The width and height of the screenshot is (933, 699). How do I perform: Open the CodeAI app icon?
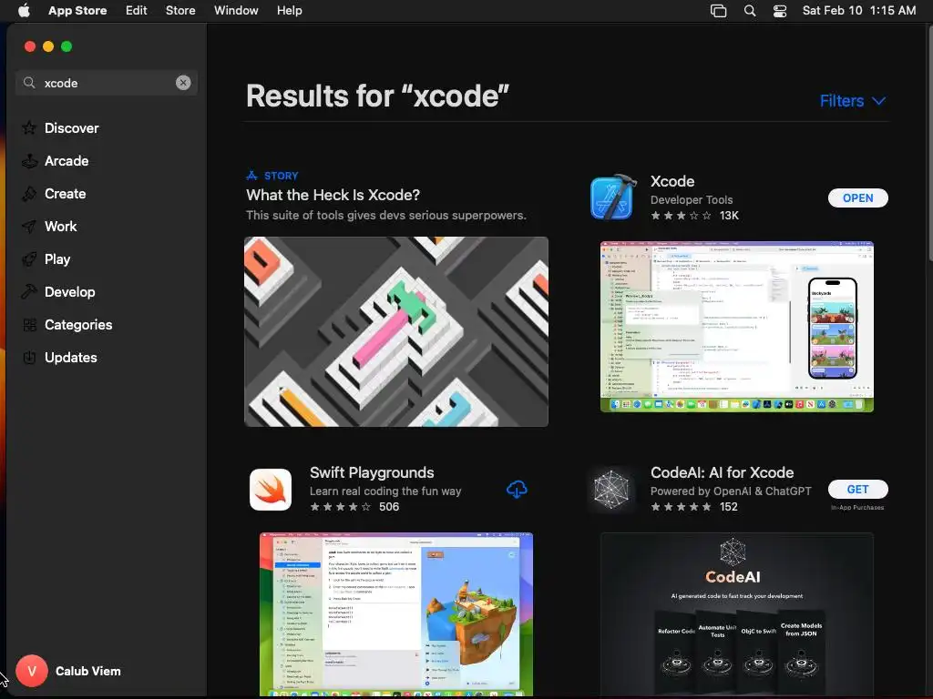(611, 489)
